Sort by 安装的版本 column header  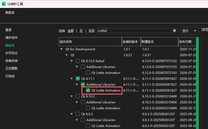coord(131,42)
